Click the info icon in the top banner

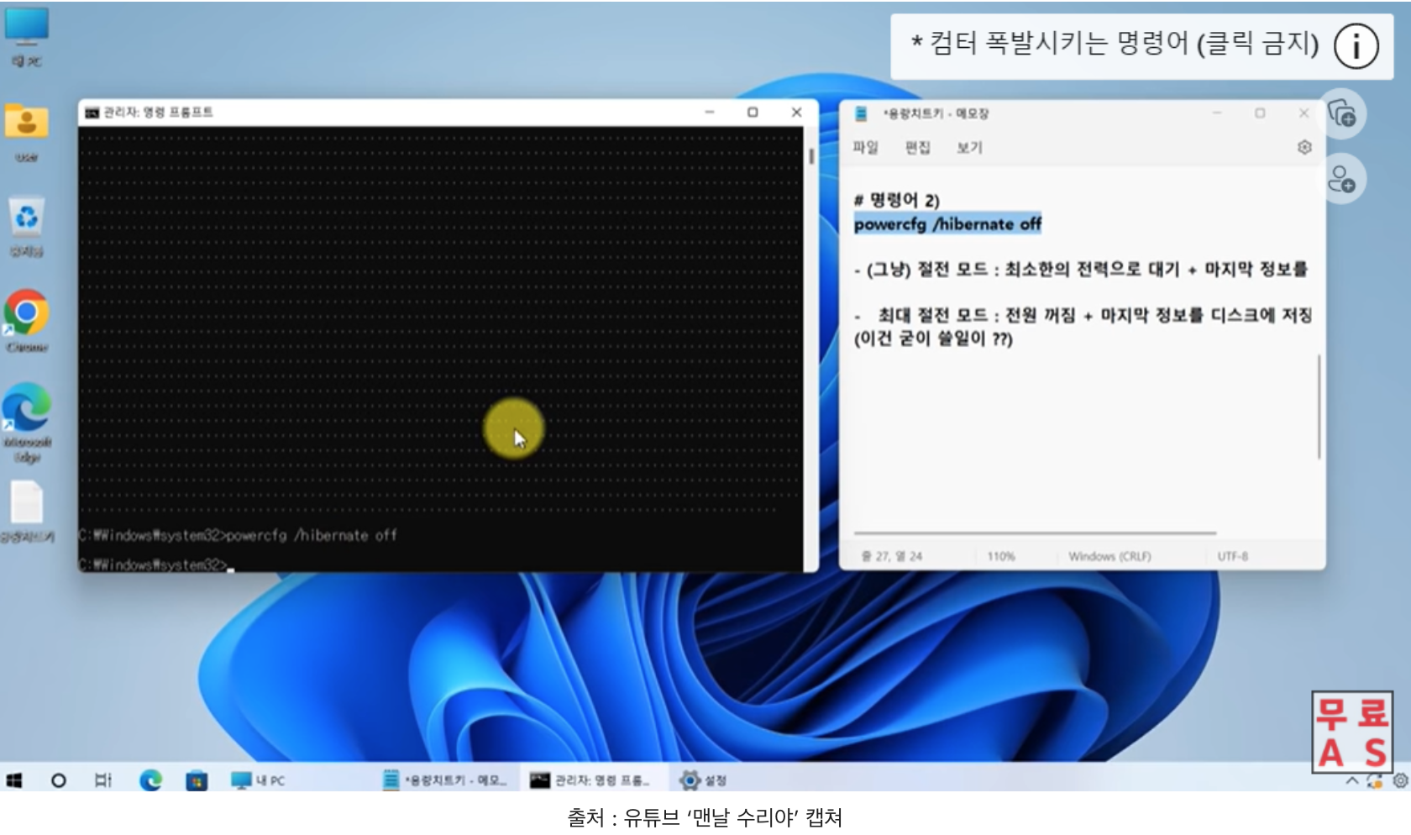coord(1356,45)
